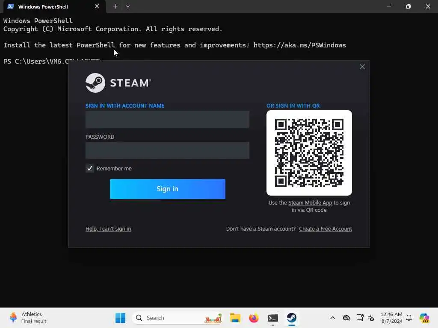Open the Windows Start menu
Screen dimensions: 438x328
(120, 318)
